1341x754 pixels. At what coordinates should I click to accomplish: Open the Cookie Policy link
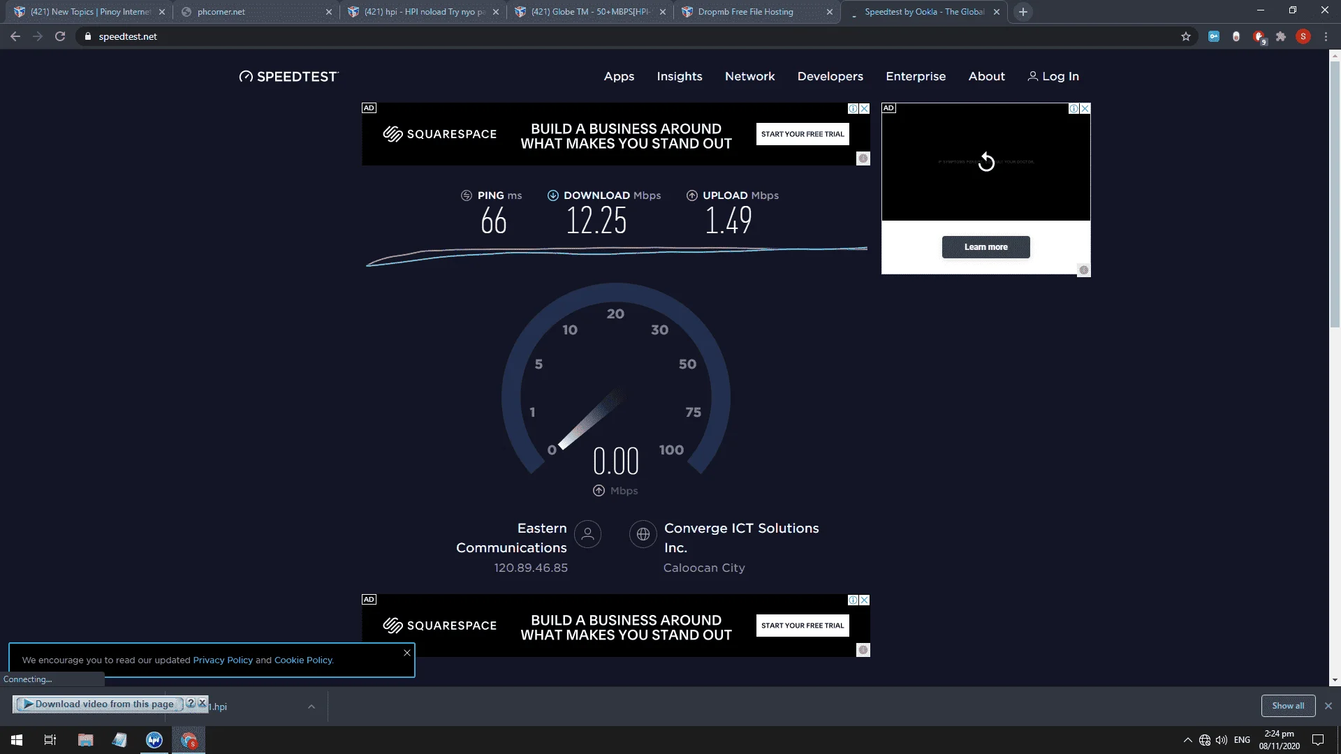click(x=303, y=660)
